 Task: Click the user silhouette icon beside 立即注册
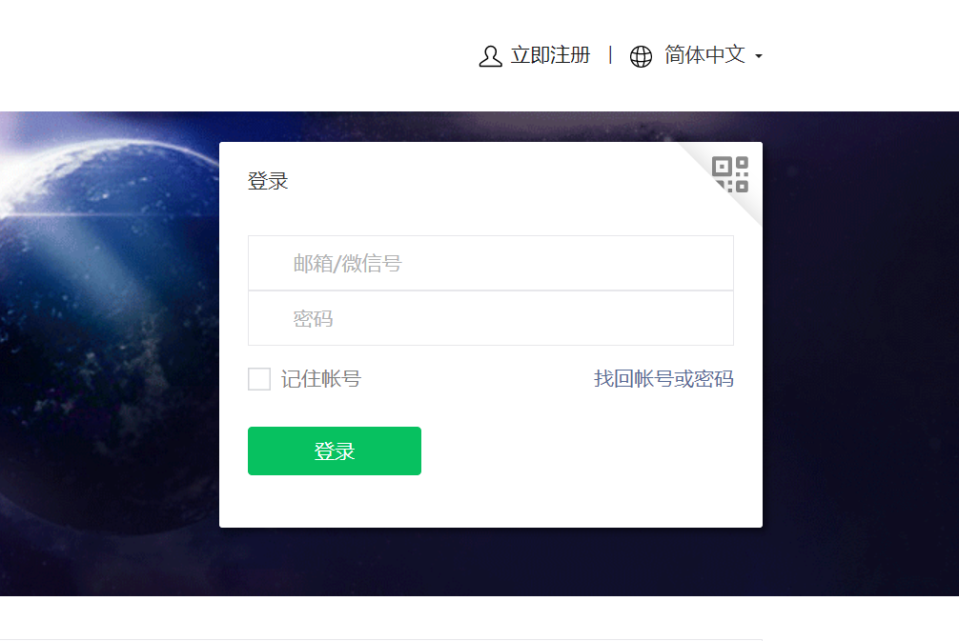[x=490, y=56]
